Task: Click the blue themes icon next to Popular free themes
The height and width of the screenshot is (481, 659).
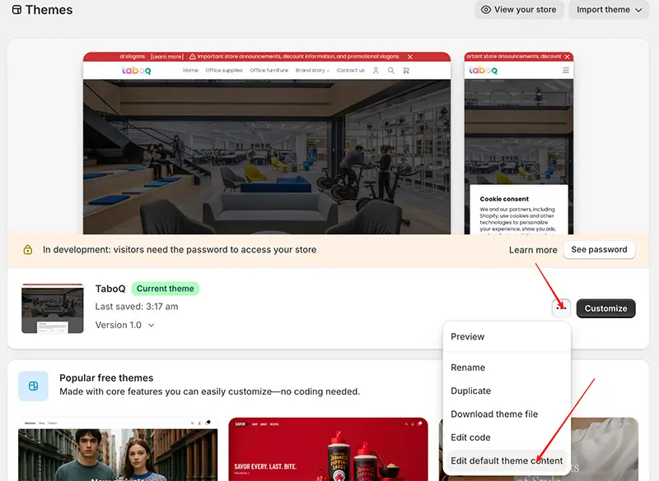Action: (x=33, y=385)
